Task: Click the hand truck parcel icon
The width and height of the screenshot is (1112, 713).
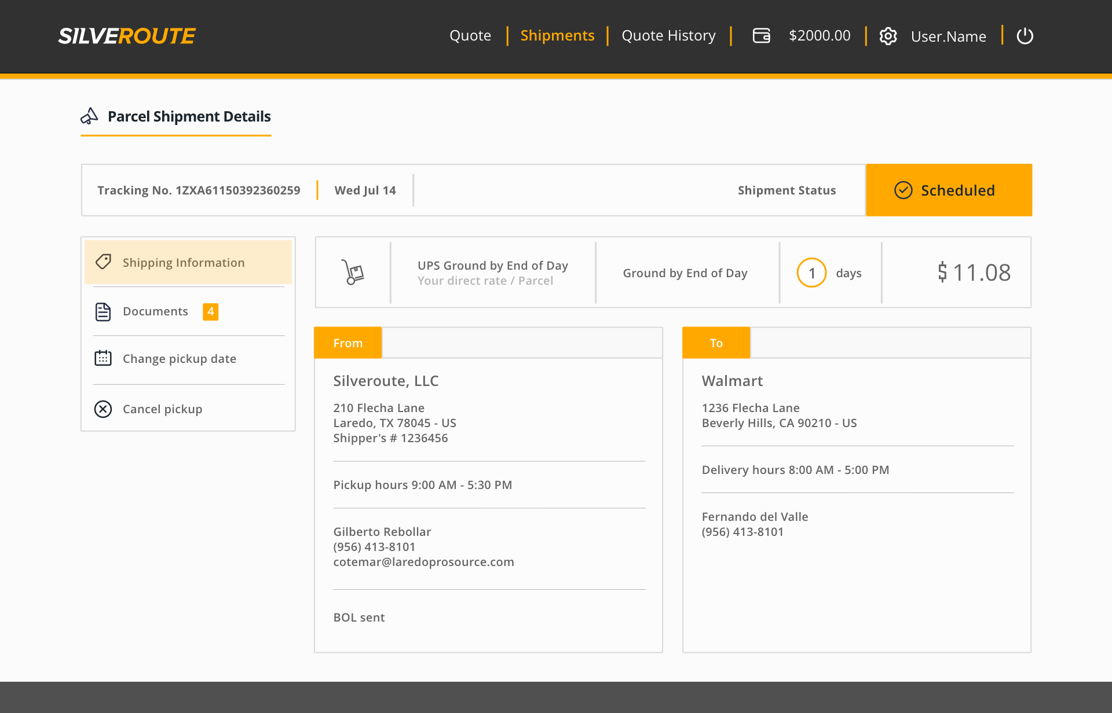Action: point(353,272)
